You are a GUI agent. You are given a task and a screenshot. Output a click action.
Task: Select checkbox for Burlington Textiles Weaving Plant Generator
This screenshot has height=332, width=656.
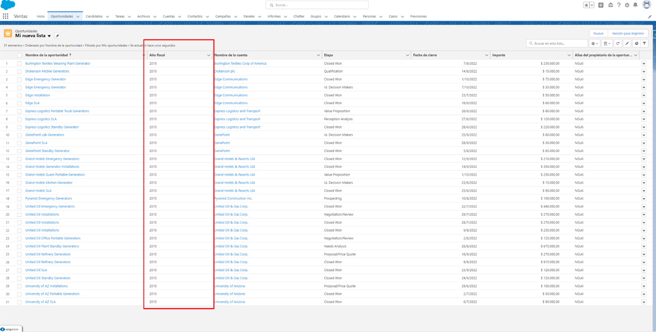click(19, 64)
